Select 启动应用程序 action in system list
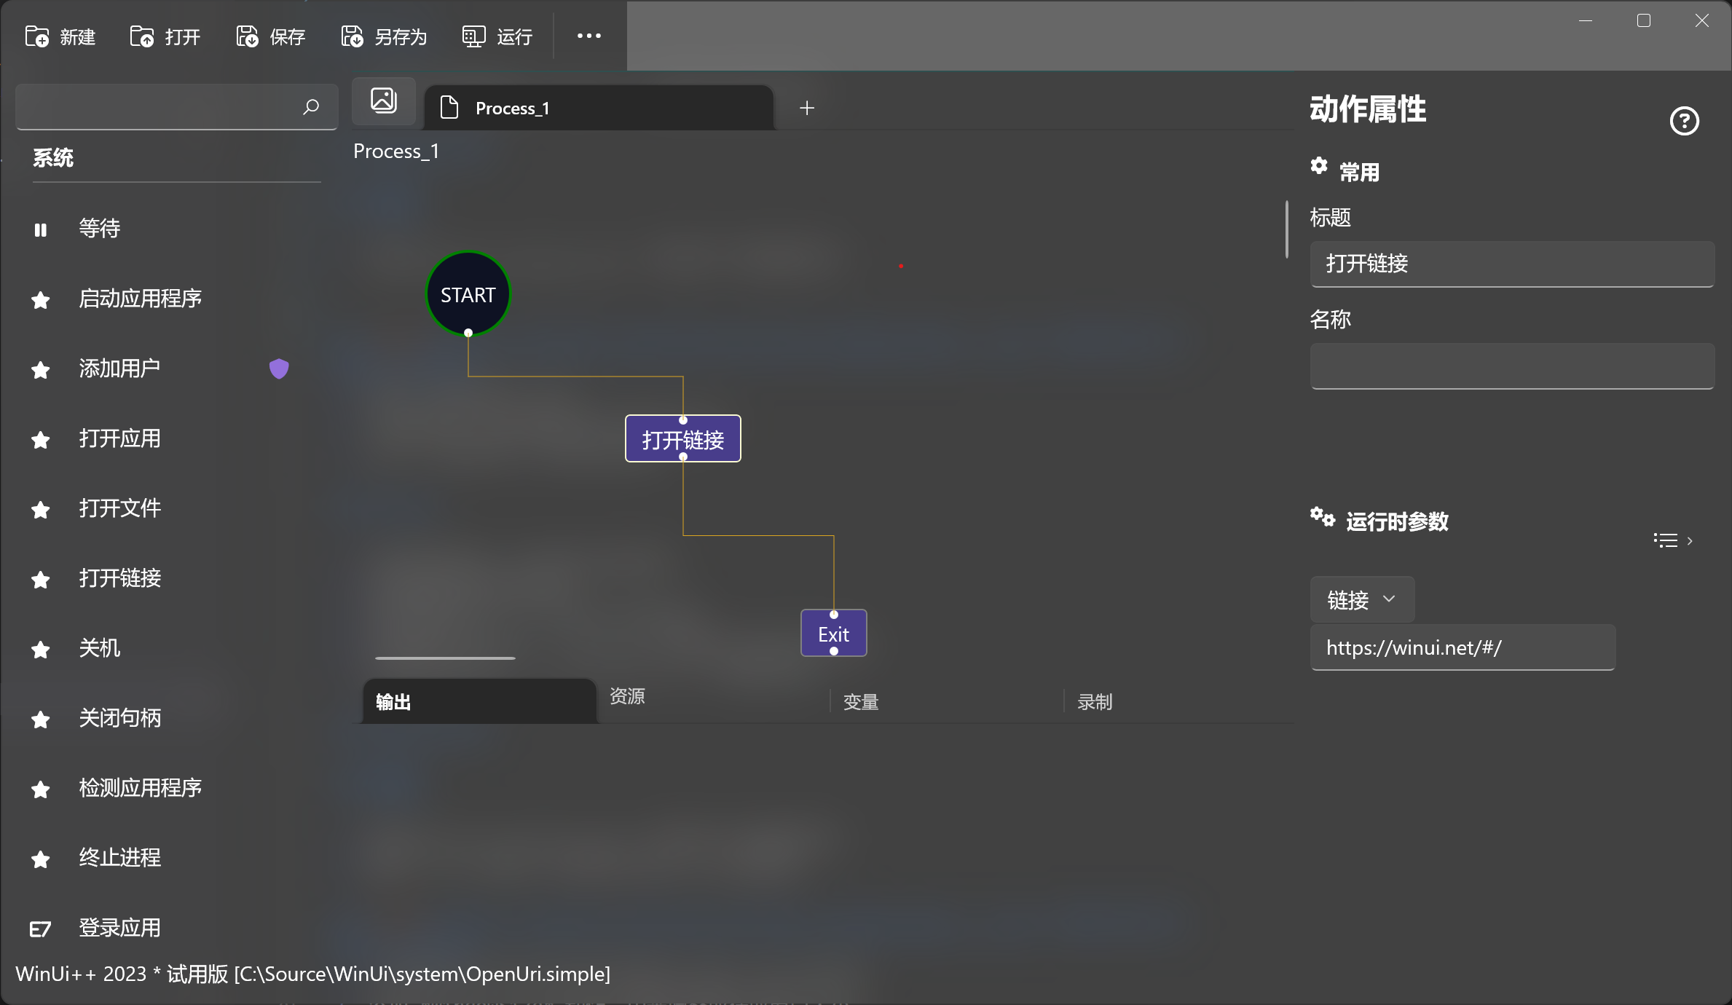This screenshot has width=1732, height=1005. [140, 299]
